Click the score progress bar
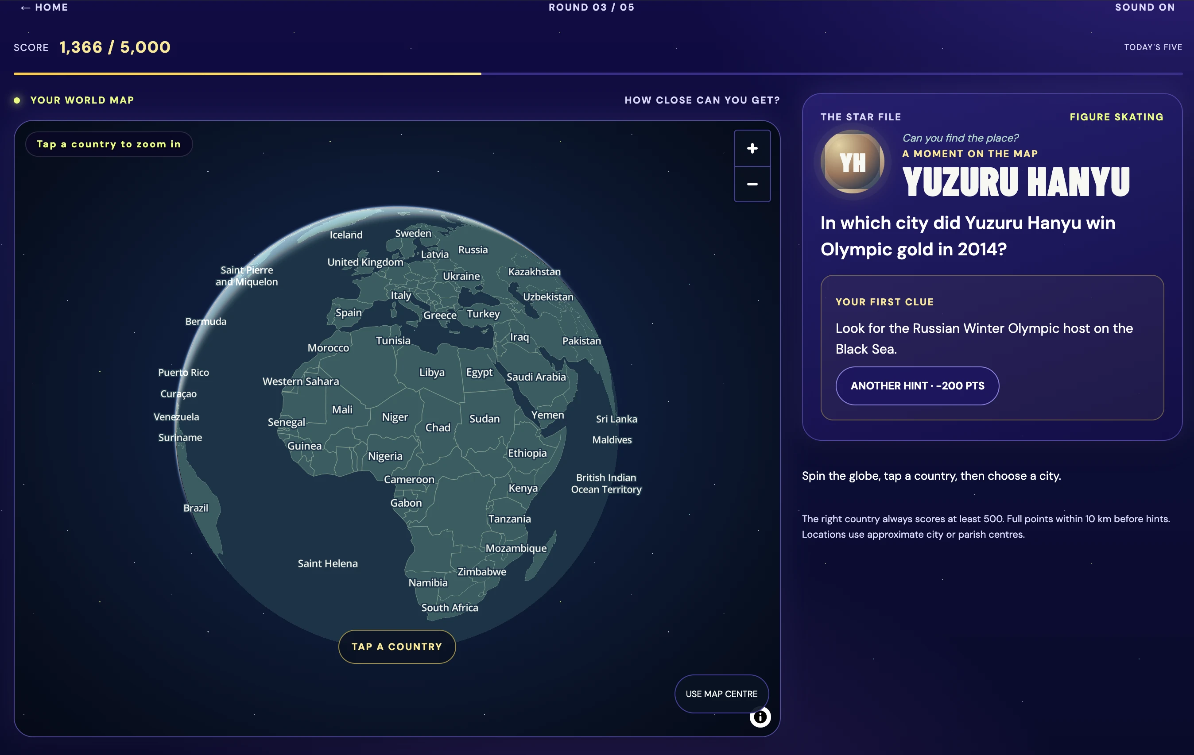This screenshot has height=755, width=1194. [597, 74]
